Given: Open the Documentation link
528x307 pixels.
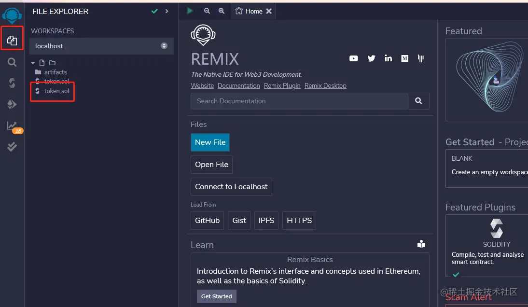Looking at the screenshot, I should 239,85.
